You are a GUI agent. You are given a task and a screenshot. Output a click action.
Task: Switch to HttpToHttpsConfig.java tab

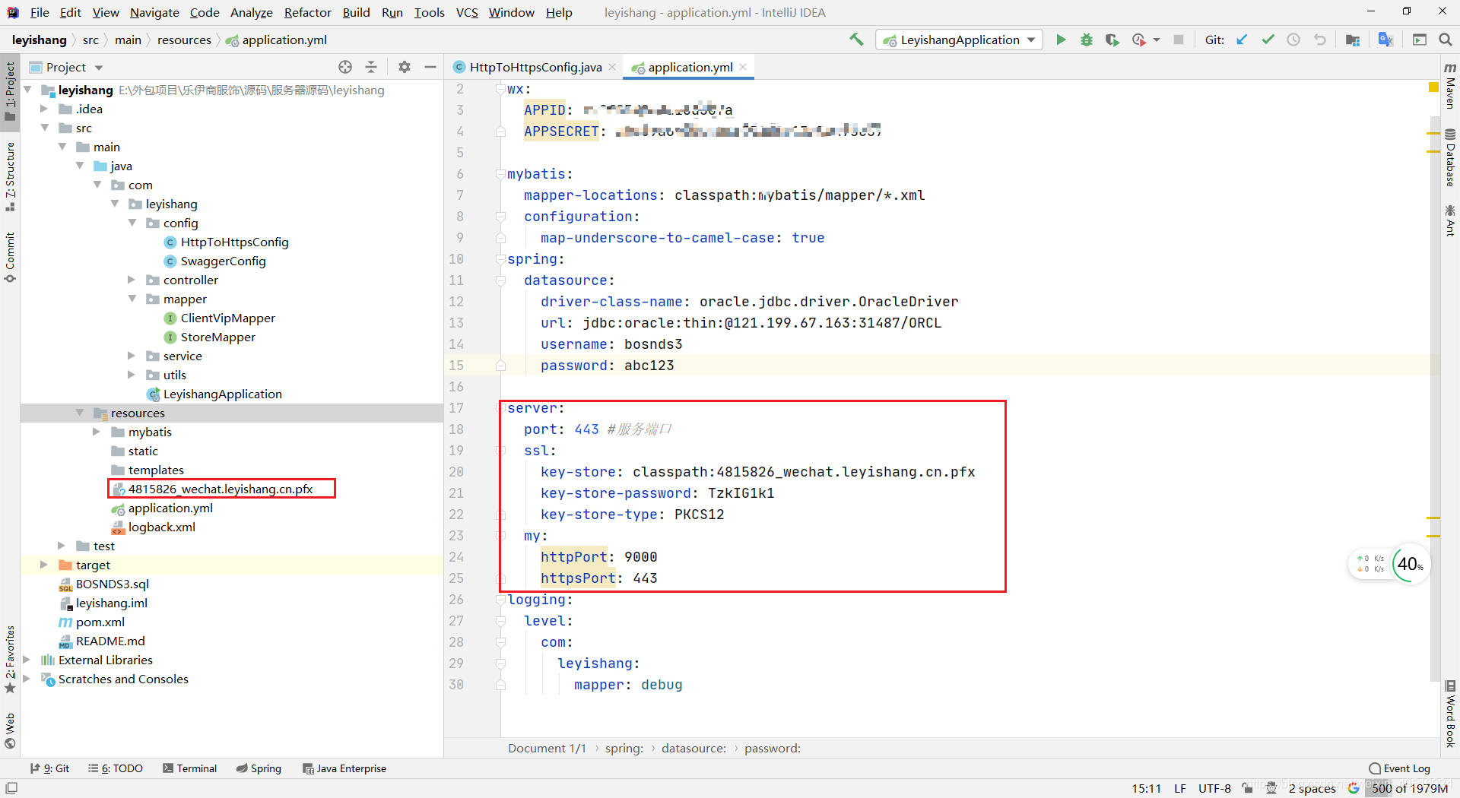(535, 67)
